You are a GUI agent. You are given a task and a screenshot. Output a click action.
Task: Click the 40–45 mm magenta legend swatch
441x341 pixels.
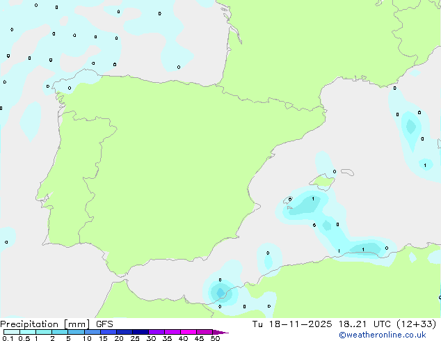click(189, 332)
